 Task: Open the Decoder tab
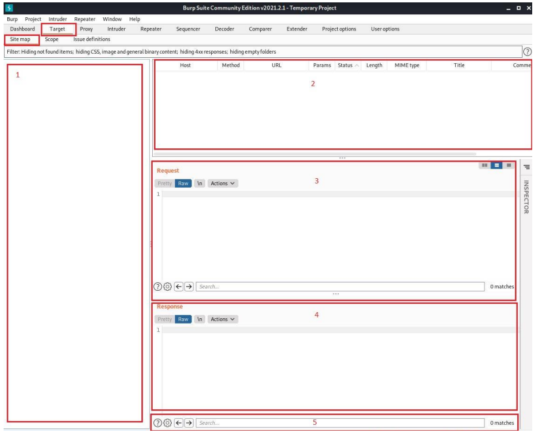(x=224, y=29)
